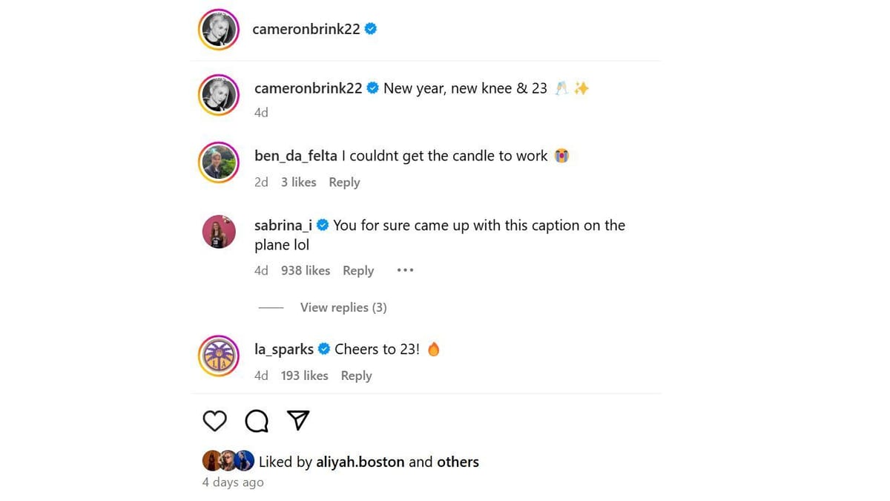Open comments via the speech bubble icon
The width and height of the screenshot is (890, 501).
click(x=256, y=420)
